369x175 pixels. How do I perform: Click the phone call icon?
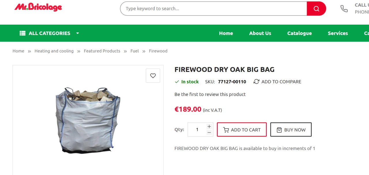click(344, 9)
